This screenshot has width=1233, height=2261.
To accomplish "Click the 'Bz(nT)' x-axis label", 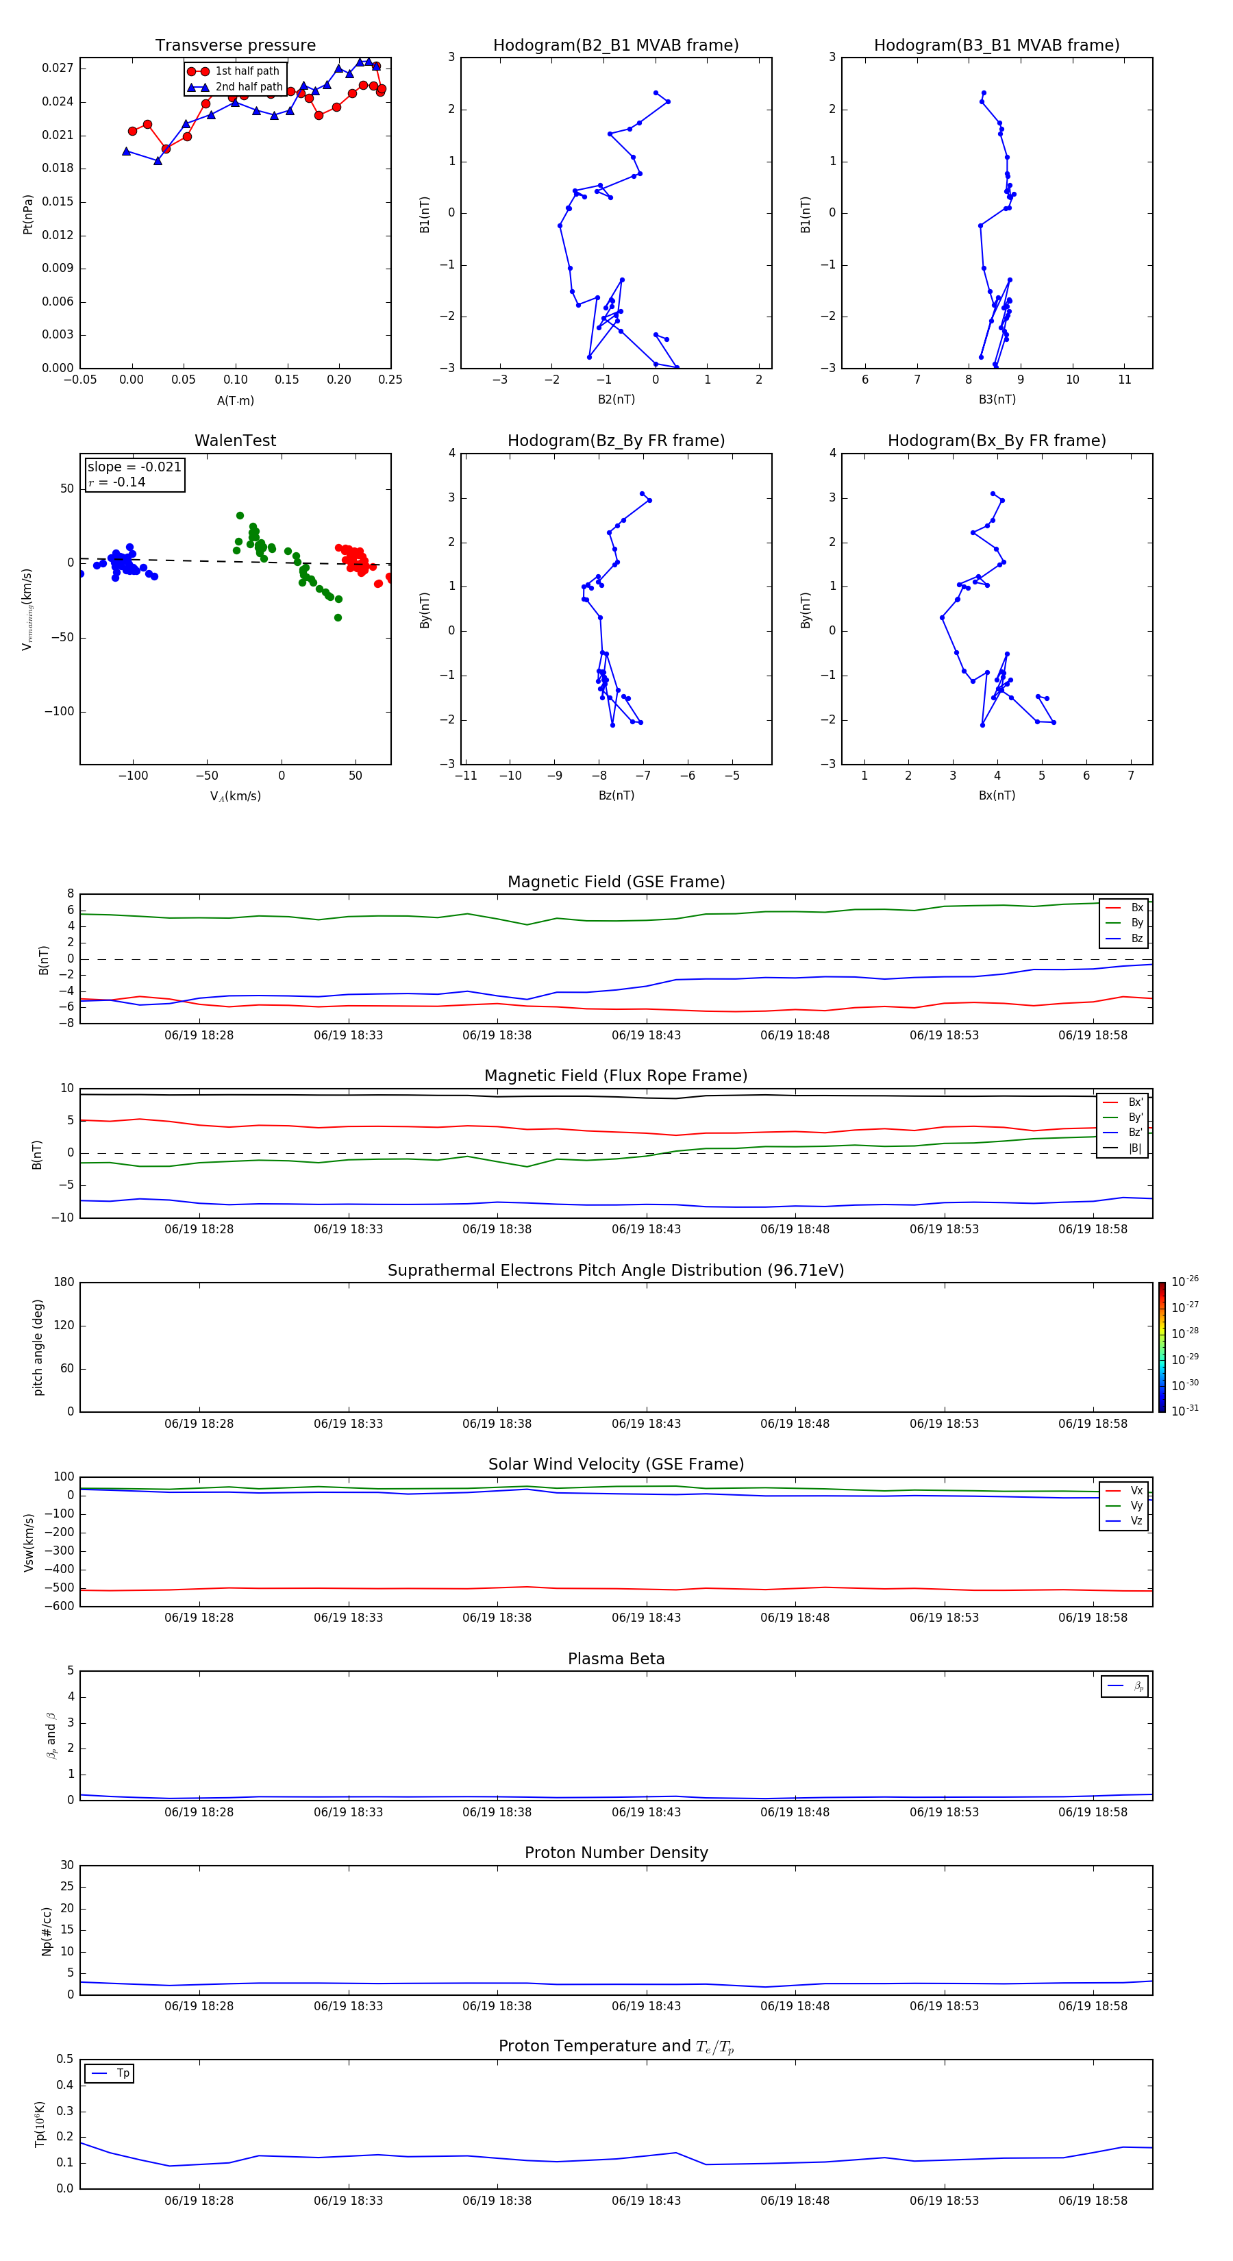I will pos(616,795).
